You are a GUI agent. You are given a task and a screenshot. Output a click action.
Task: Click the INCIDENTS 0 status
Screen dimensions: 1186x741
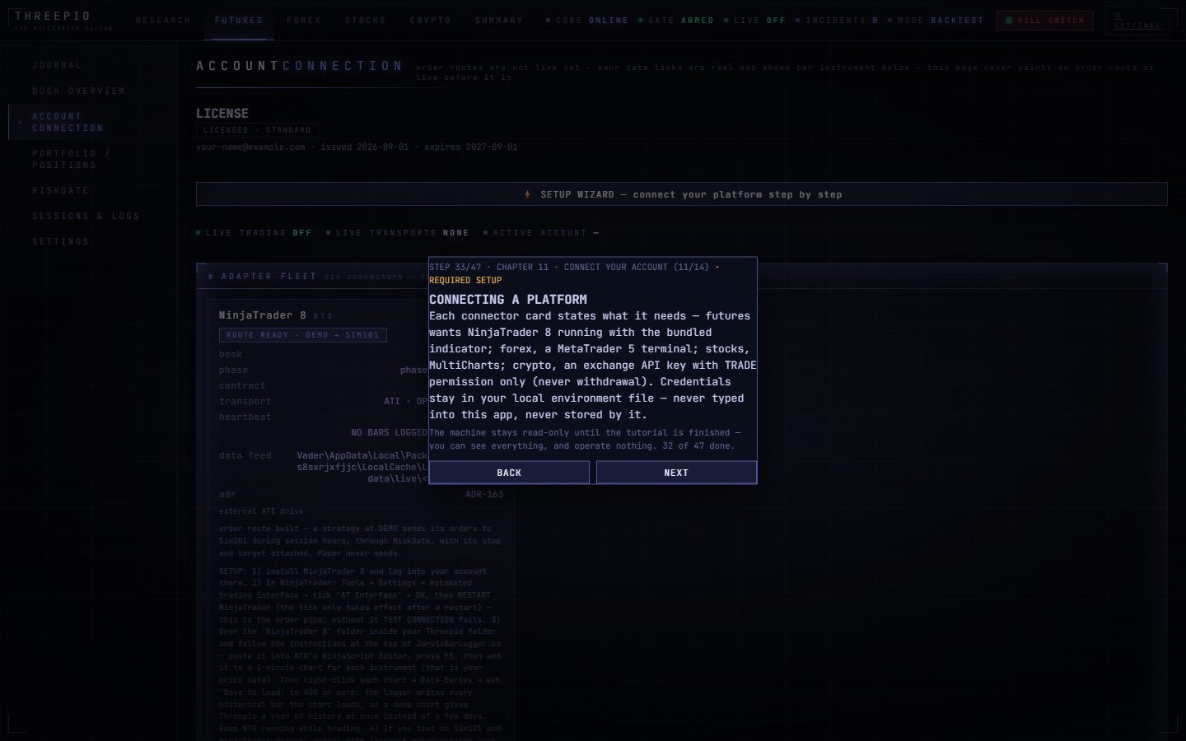point(837,21)
